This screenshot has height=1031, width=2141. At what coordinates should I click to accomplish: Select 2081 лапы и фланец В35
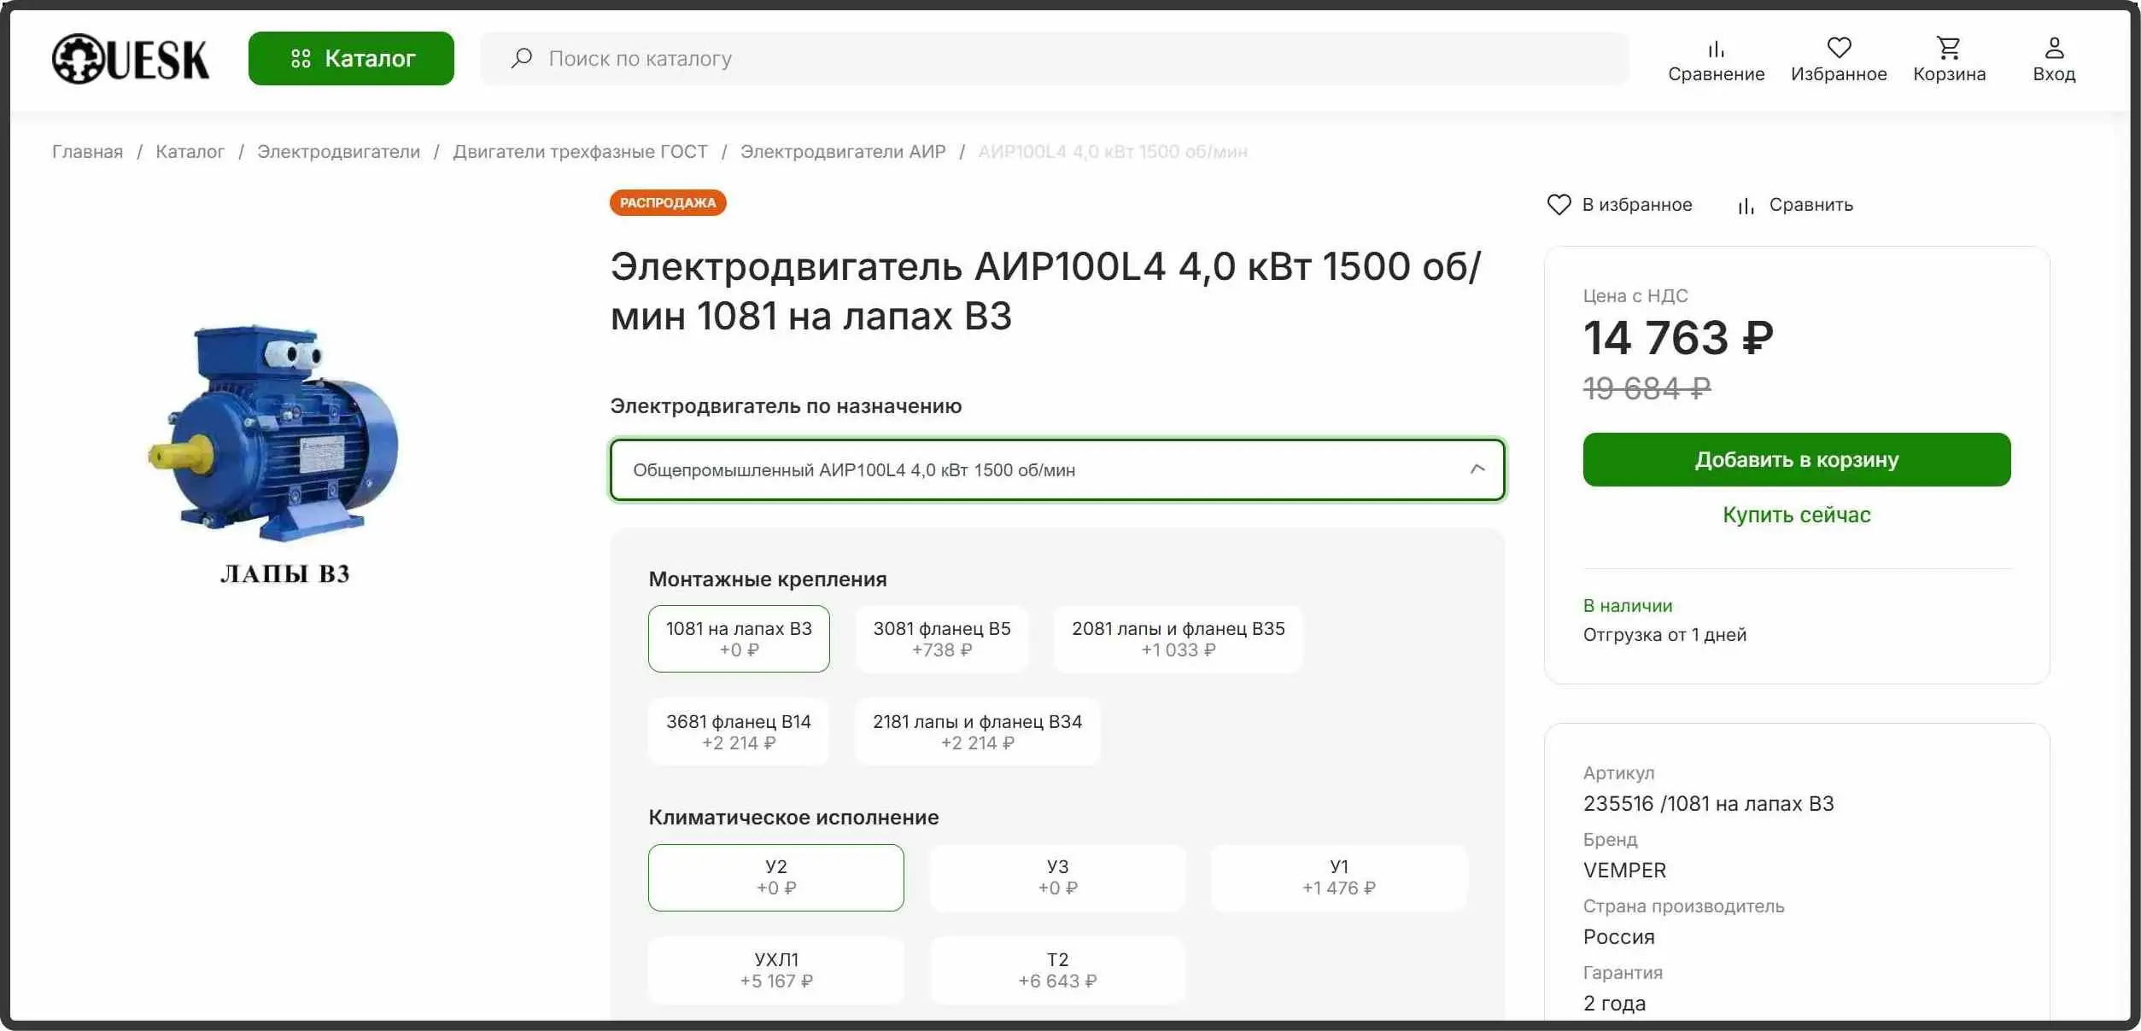[x=1178, y=638]
